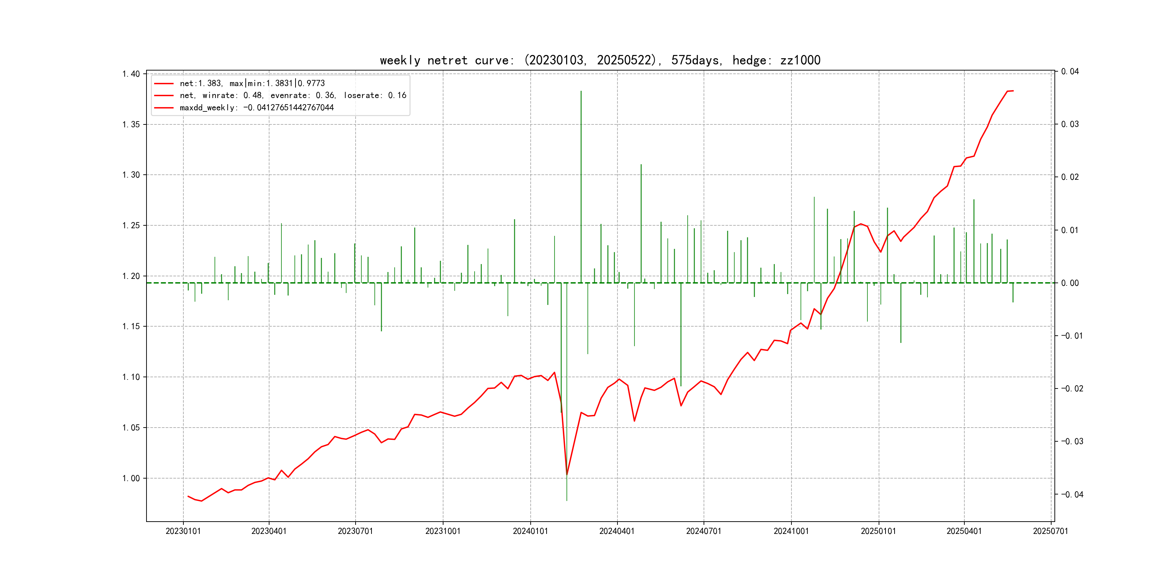Click the 1.00 left y-axis tick label

(x=131, y=478)
